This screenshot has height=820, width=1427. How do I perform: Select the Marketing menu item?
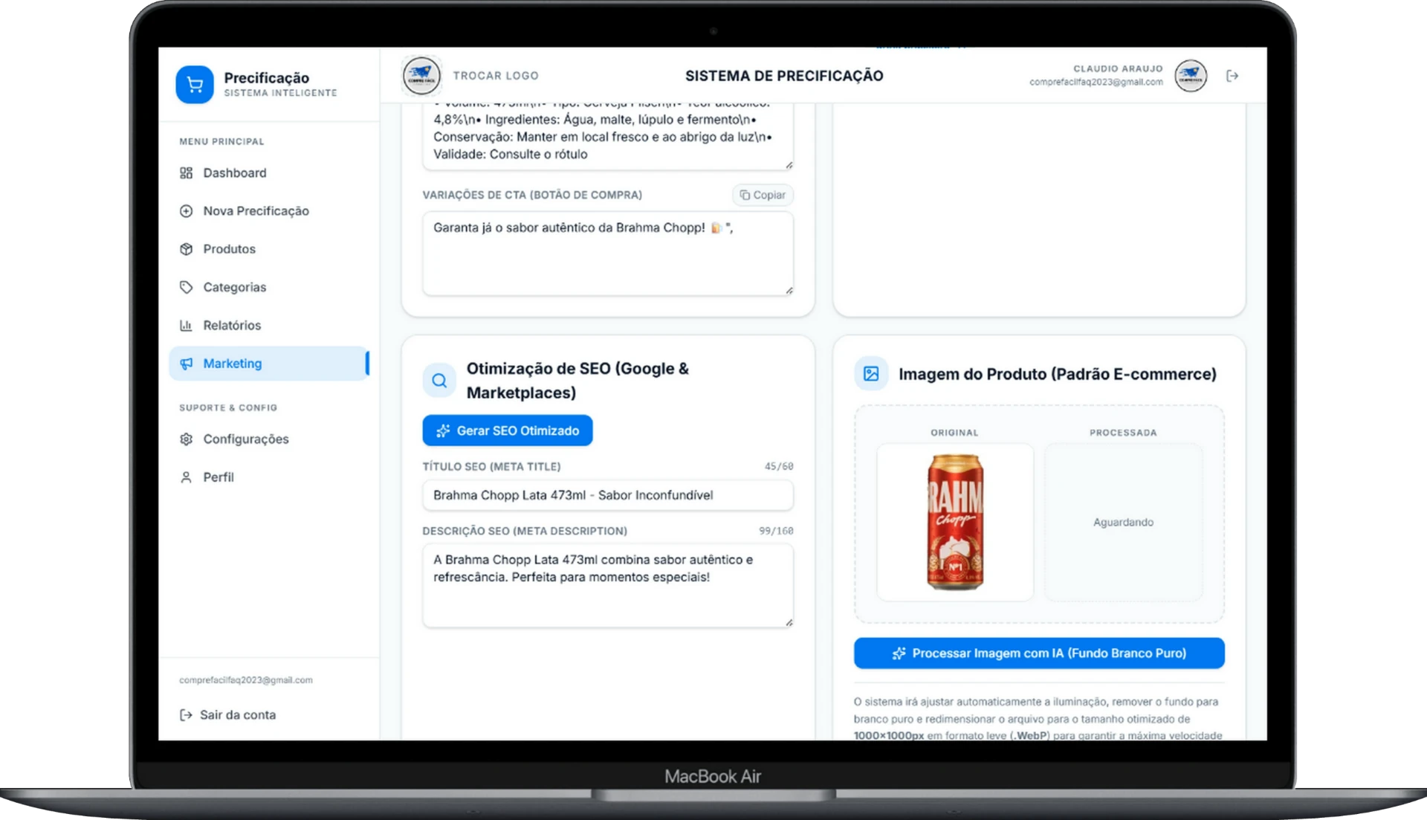click(269, 364)
